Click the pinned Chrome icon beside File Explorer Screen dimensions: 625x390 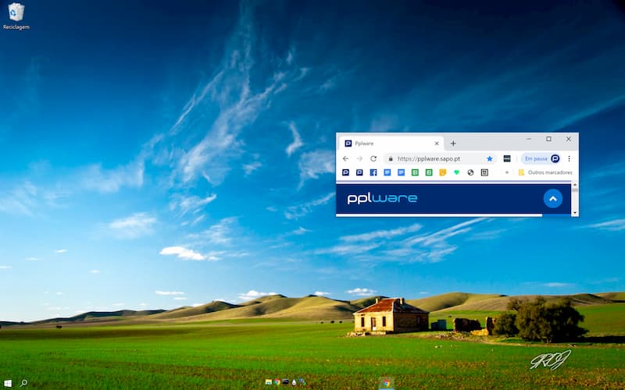click(x=277, y=382)
